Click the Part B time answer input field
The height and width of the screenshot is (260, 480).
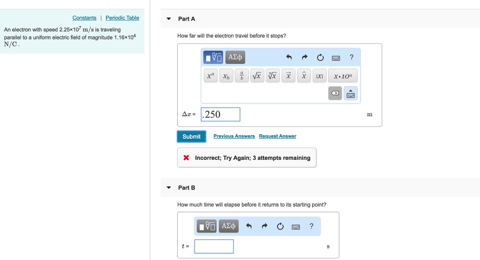tap(214, 246)
